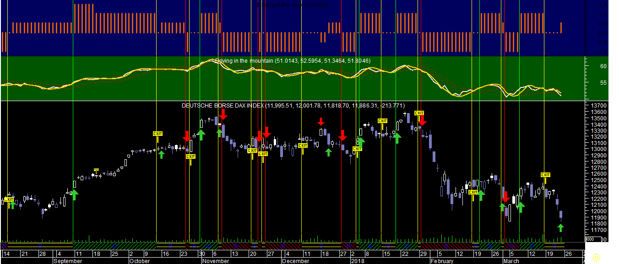Click the green buy arrow in February
The width and height of the screenshot is (619, 264).
click(x=481, y=195)
